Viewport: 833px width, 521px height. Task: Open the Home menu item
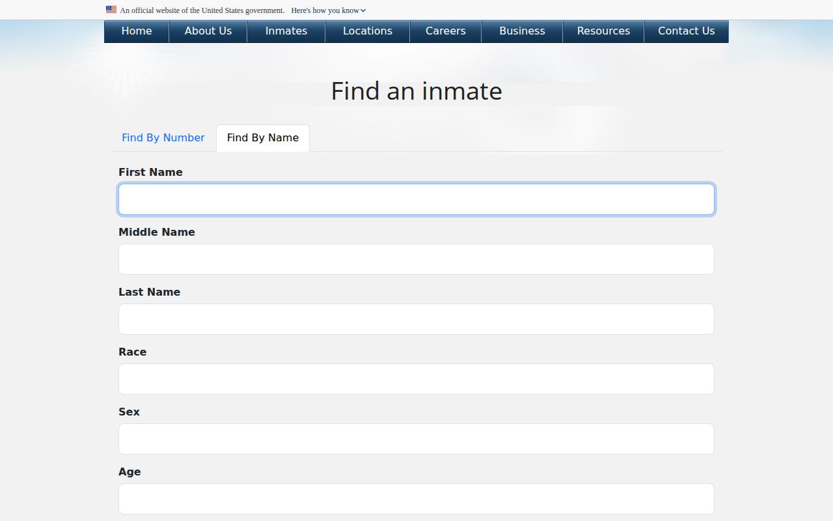(x=137, y=31)
